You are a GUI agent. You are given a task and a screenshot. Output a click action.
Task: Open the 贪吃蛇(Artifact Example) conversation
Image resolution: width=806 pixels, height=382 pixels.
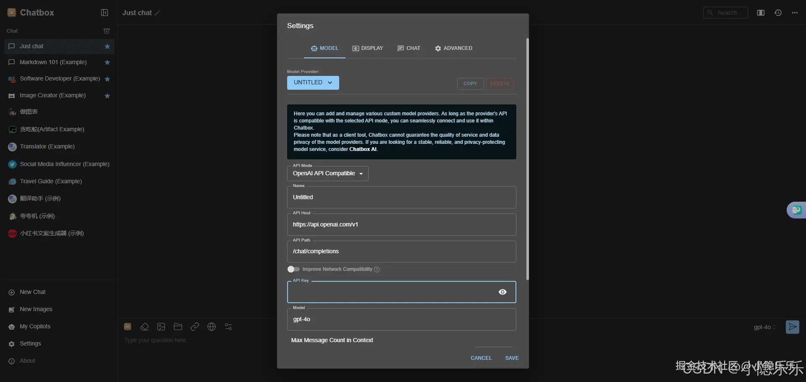point(59,129)
